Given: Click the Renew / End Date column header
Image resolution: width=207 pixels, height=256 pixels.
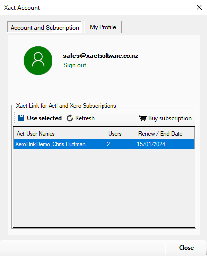Looking at the screenshot, I should pos(165,134).
